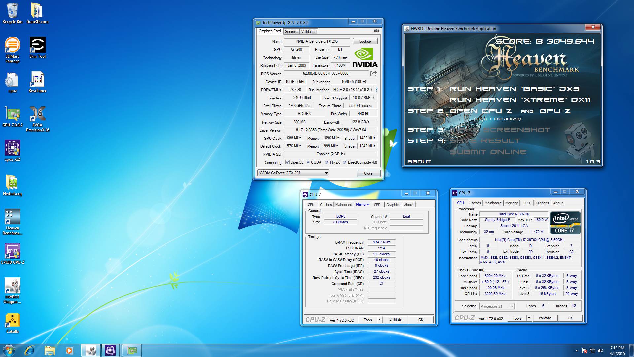Launch CPUID CPU-Z desktop shortcut
Image resolution: width=634 pixels, height=357 pixels.
point(13,254)
